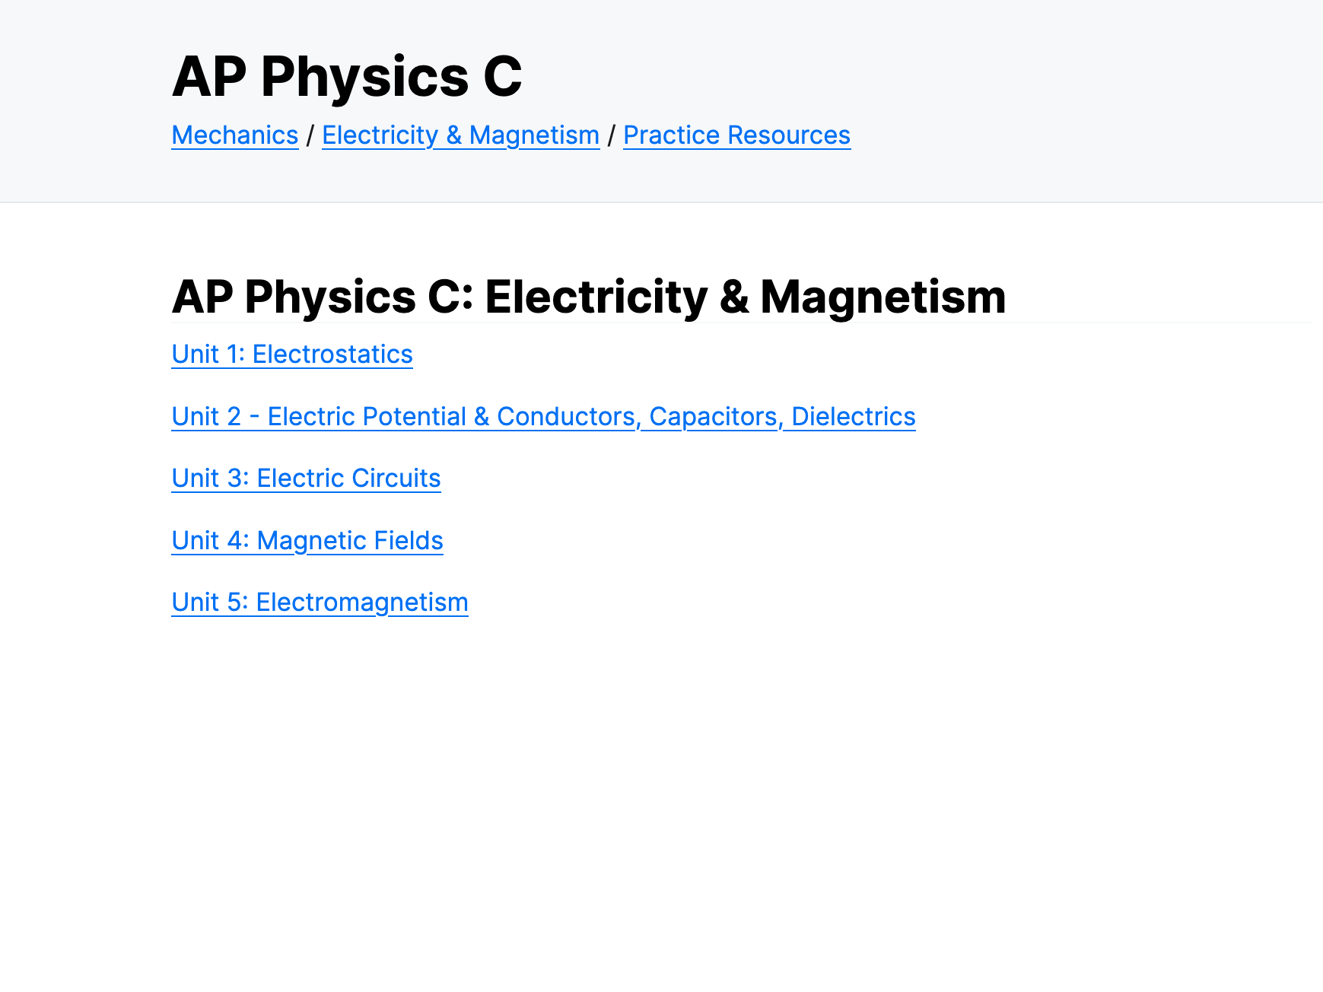
Task: Click the words Electric Potential in the Unit 2 link
Action: pyautogui.click(x=367, y=417)
